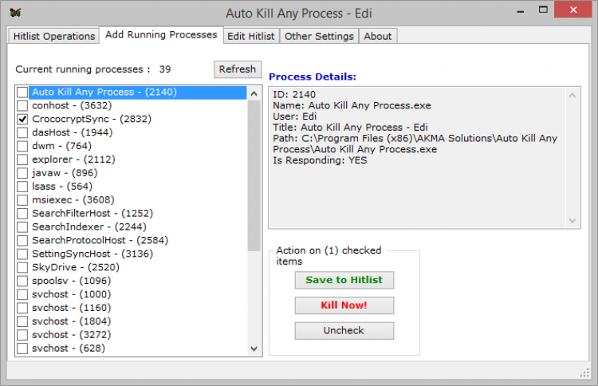Close the Auto Kill Any Process window

coord(580,12)
